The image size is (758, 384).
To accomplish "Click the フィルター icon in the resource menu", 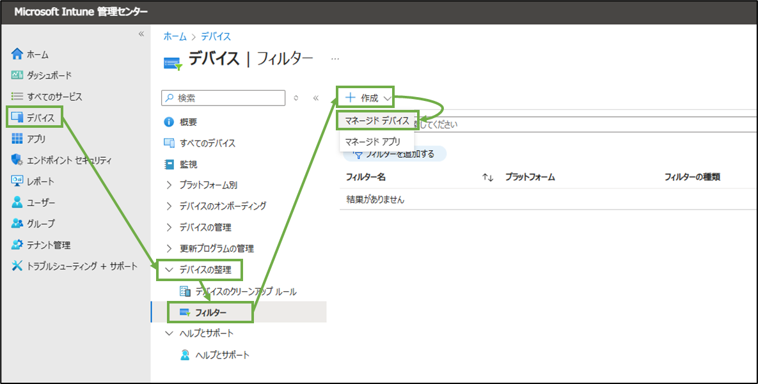I will coord(185,313).
